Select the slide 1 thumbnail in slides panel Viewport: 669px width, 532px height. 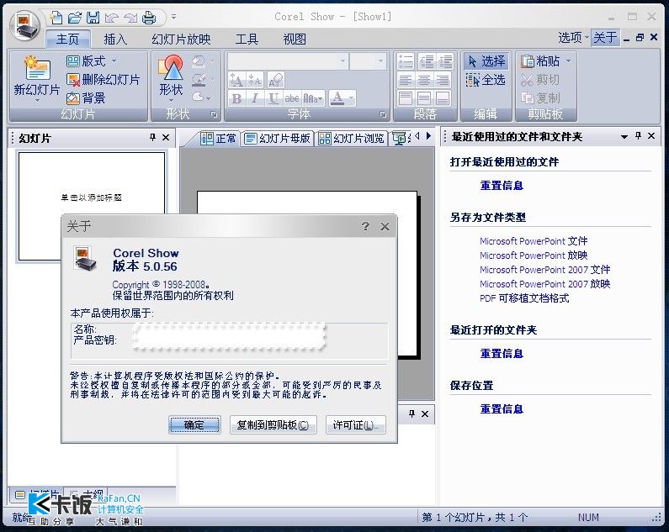click(x=92, y=206)
